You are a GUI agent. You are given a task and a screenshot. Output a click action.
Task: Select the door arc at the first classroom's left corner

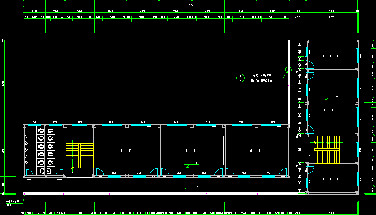100,172
